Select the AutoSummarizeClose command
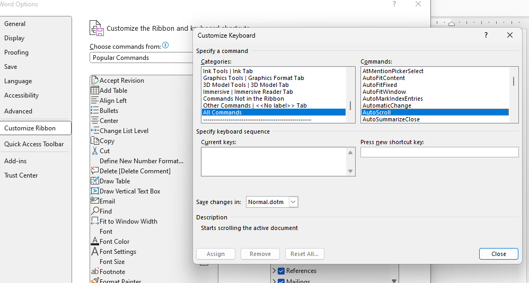 [435, 119]
